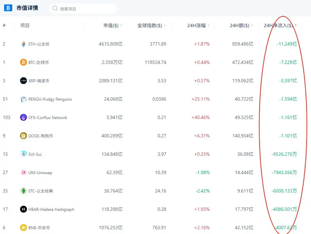Sort by 市值($) sort arrows
311x234 pixels.
click(121, 26)
